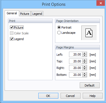Decrease the Right margin with down arrow
This screenshot has height=103, width=106.
(84, 69)
